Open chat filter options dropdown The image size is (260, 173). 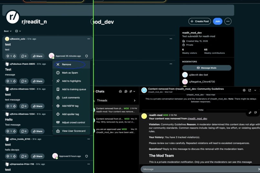tap(132, 91)
